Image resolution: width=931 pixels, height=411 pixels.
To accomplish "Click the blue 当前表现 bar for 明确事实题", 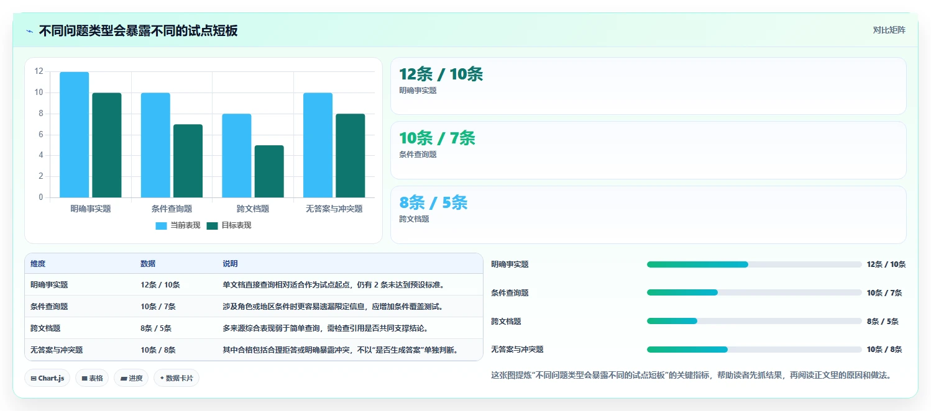I will tap(74, 135).
